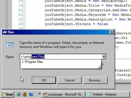Click the autocomplete list resize grip
131x98 pixels.
100,67
